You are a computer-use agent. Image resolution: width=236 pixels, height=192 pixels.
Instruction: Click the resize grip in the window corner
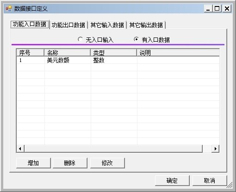230,186
